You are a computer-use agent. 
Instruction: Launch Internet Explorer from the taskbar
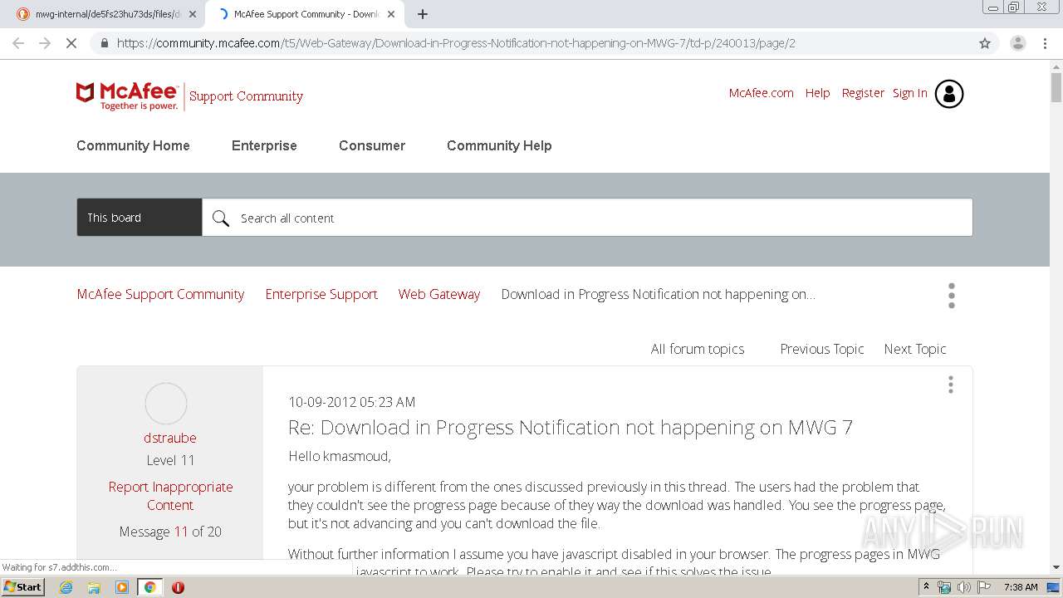pos(66,587)
